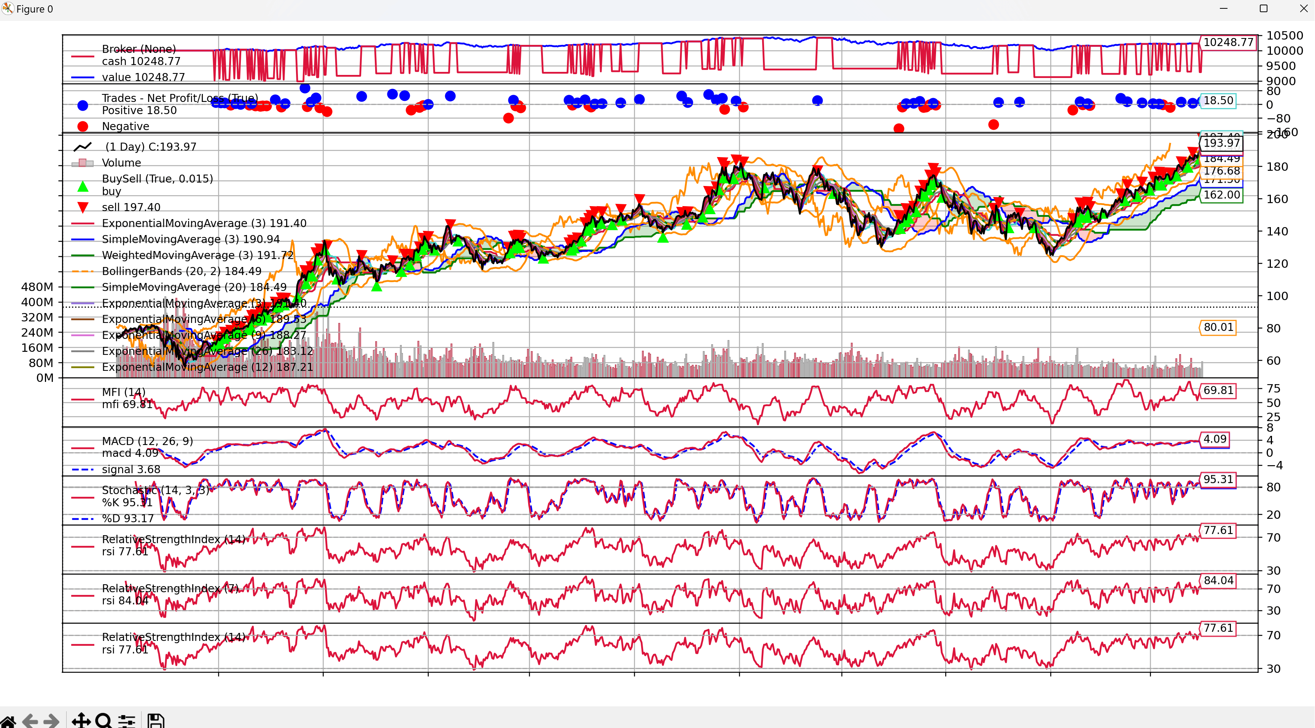
Task: Minimize the Figure 0 window
Action: coord(1224,9)
